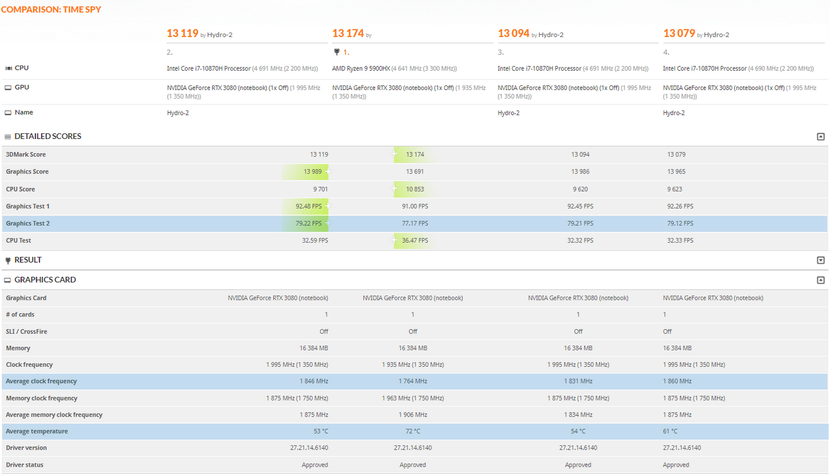Click the 1 906 MHz average memory clock value
This screenshot has height=475, width=830.
[x=413, y=414]
